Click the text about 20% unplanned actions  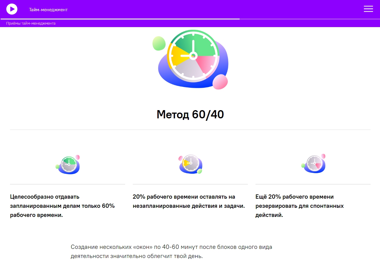coord(189,201)
